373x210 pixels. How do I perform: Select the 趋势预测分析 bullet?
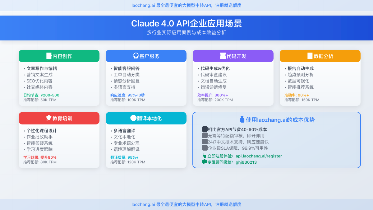click(299, 75)
